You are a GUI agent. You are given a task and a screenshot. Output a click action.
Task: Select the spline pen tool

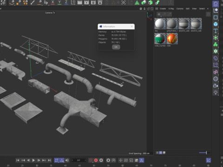[x=12, y=2]
